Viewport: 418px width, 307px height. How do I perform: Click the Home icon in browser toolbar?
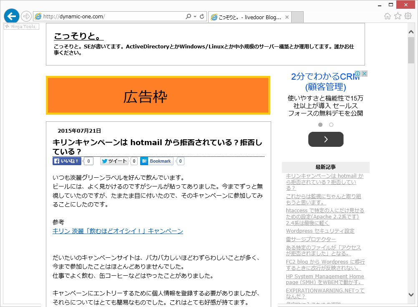[388, 16]
